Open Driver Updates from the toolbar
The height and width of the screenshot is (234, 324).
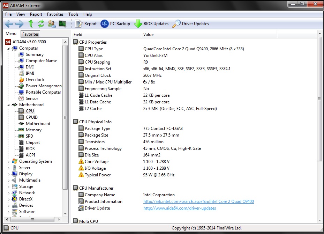point(191,24)
